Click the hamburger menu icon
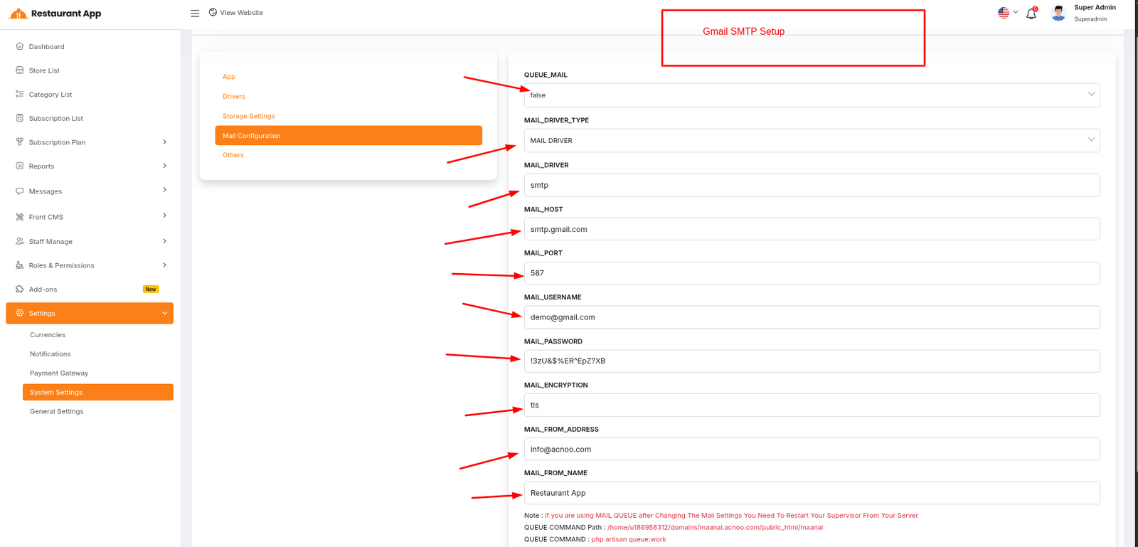This screenshot has width=1138, height=547. pos(195,14)
